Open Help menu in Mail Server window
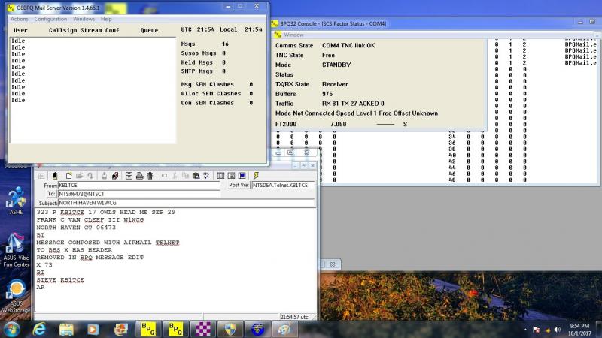This screenshot has width=602, height=338. (x=106, y=19)
